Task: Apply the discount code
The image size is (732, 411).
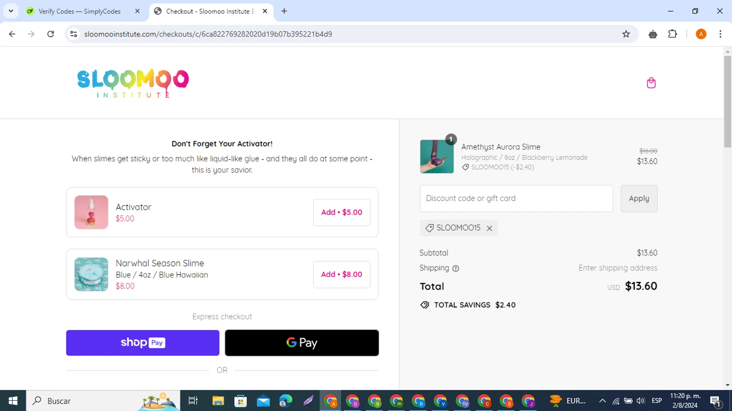Action: point(639,198)
